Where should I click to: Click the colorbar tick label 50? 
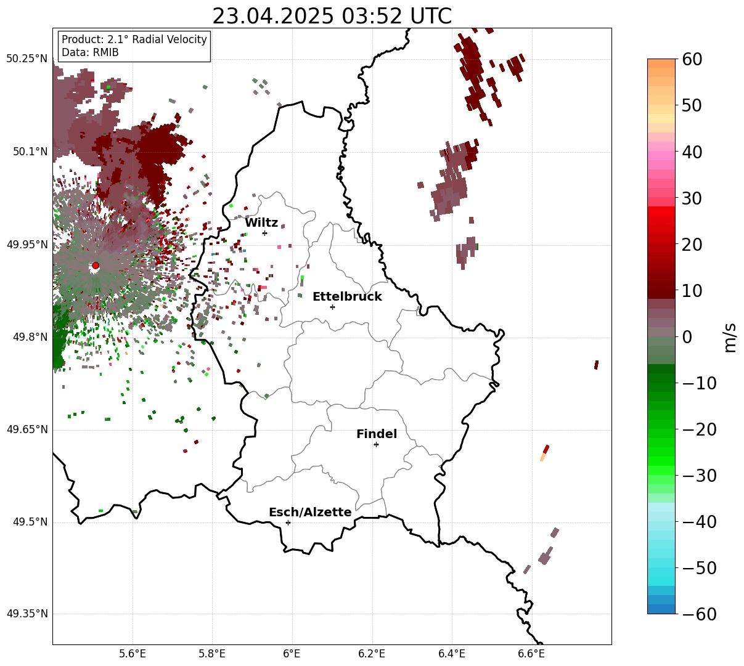pyautogui.click(x=693, y=105)
